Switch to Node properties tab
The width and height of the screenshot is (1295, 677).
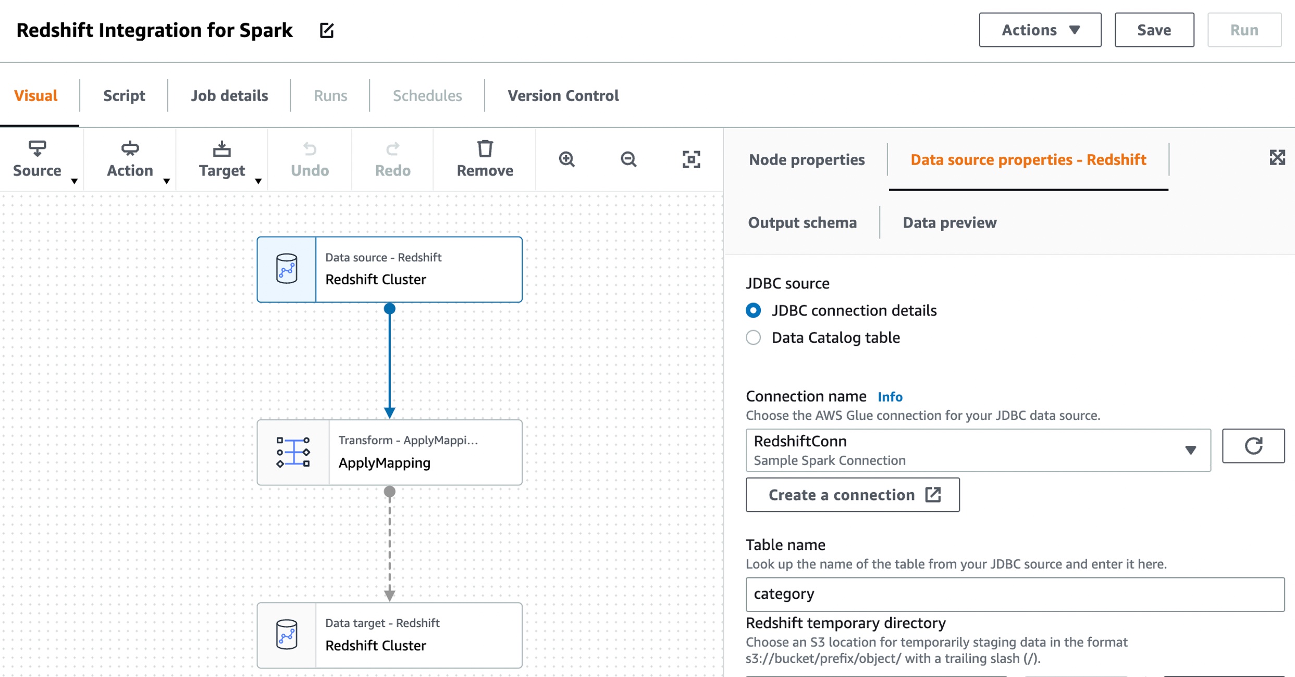[x=807, y=160]
